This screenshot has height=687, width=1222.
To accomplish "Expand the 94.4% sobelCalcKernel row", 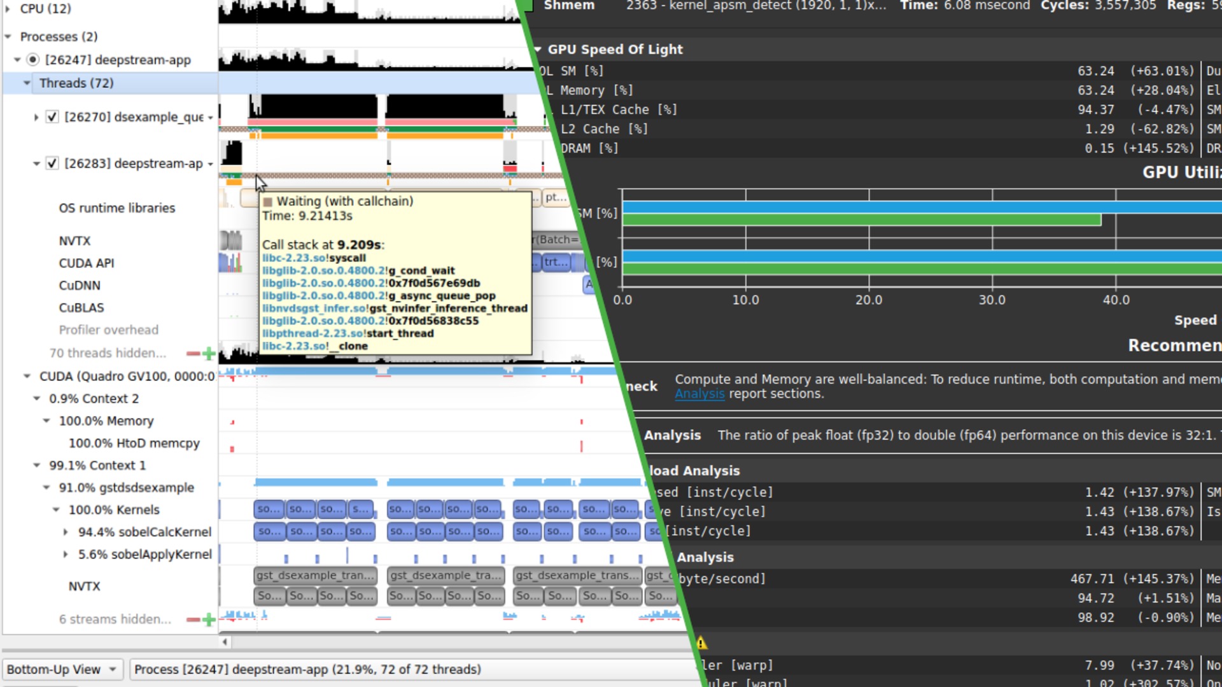I will pos(66,532).
